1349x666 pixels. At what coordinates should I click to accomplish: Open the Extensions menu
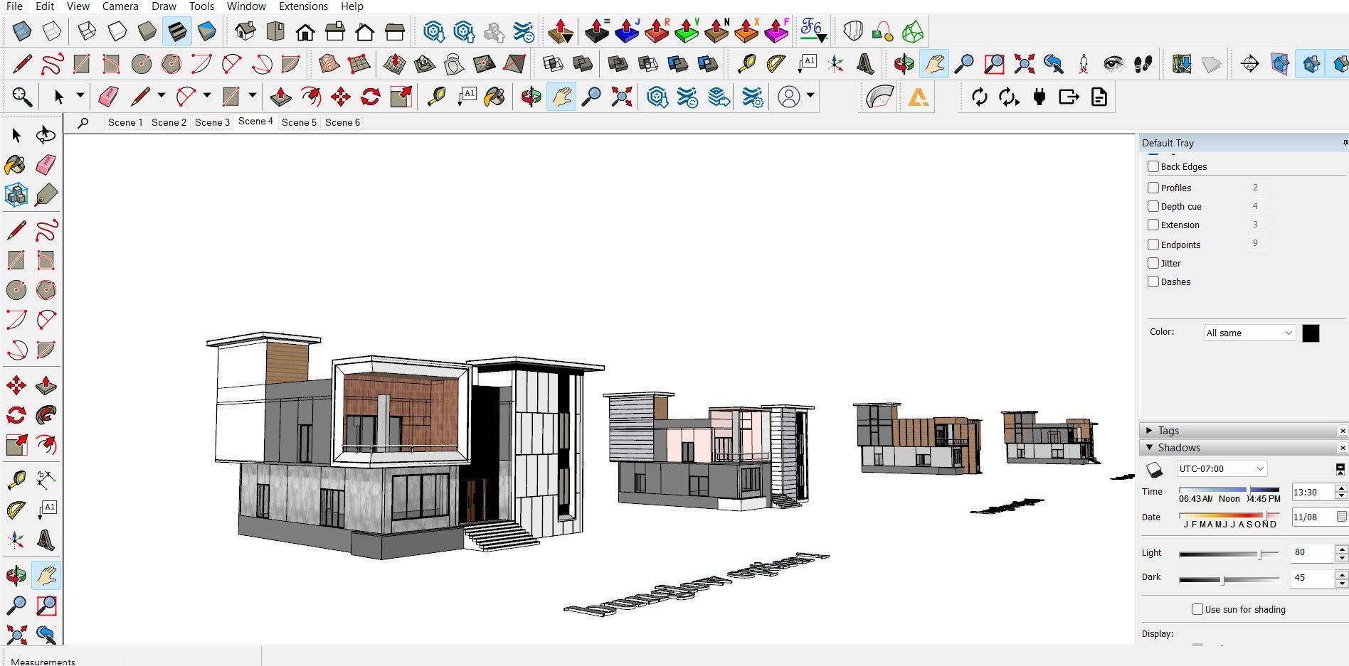pos(303,6)
